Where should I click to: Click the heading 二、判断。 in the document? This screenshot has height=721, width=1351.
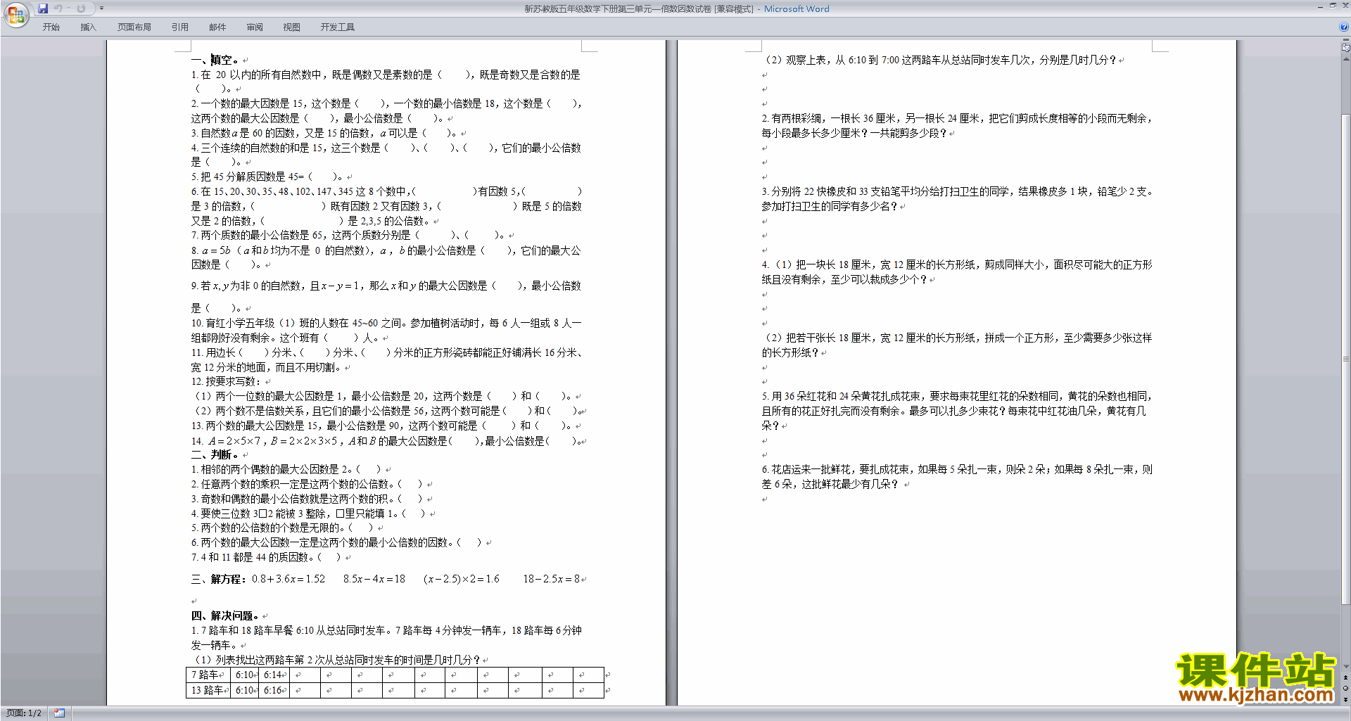[x=215, y=454]
